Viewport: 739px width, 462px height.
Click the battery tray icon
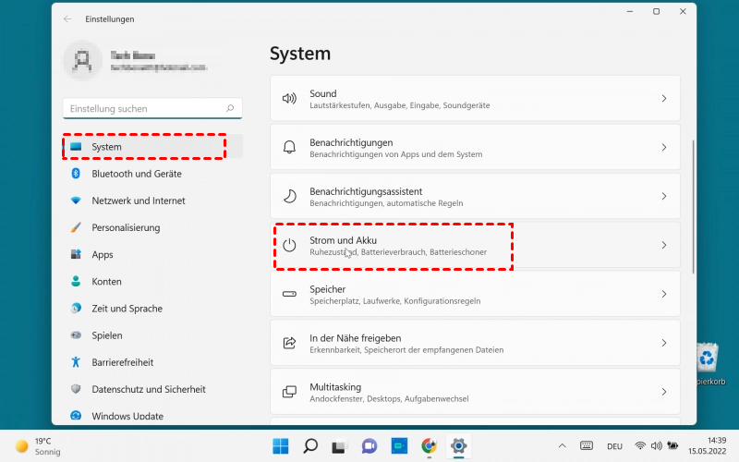tap(672, 445)
